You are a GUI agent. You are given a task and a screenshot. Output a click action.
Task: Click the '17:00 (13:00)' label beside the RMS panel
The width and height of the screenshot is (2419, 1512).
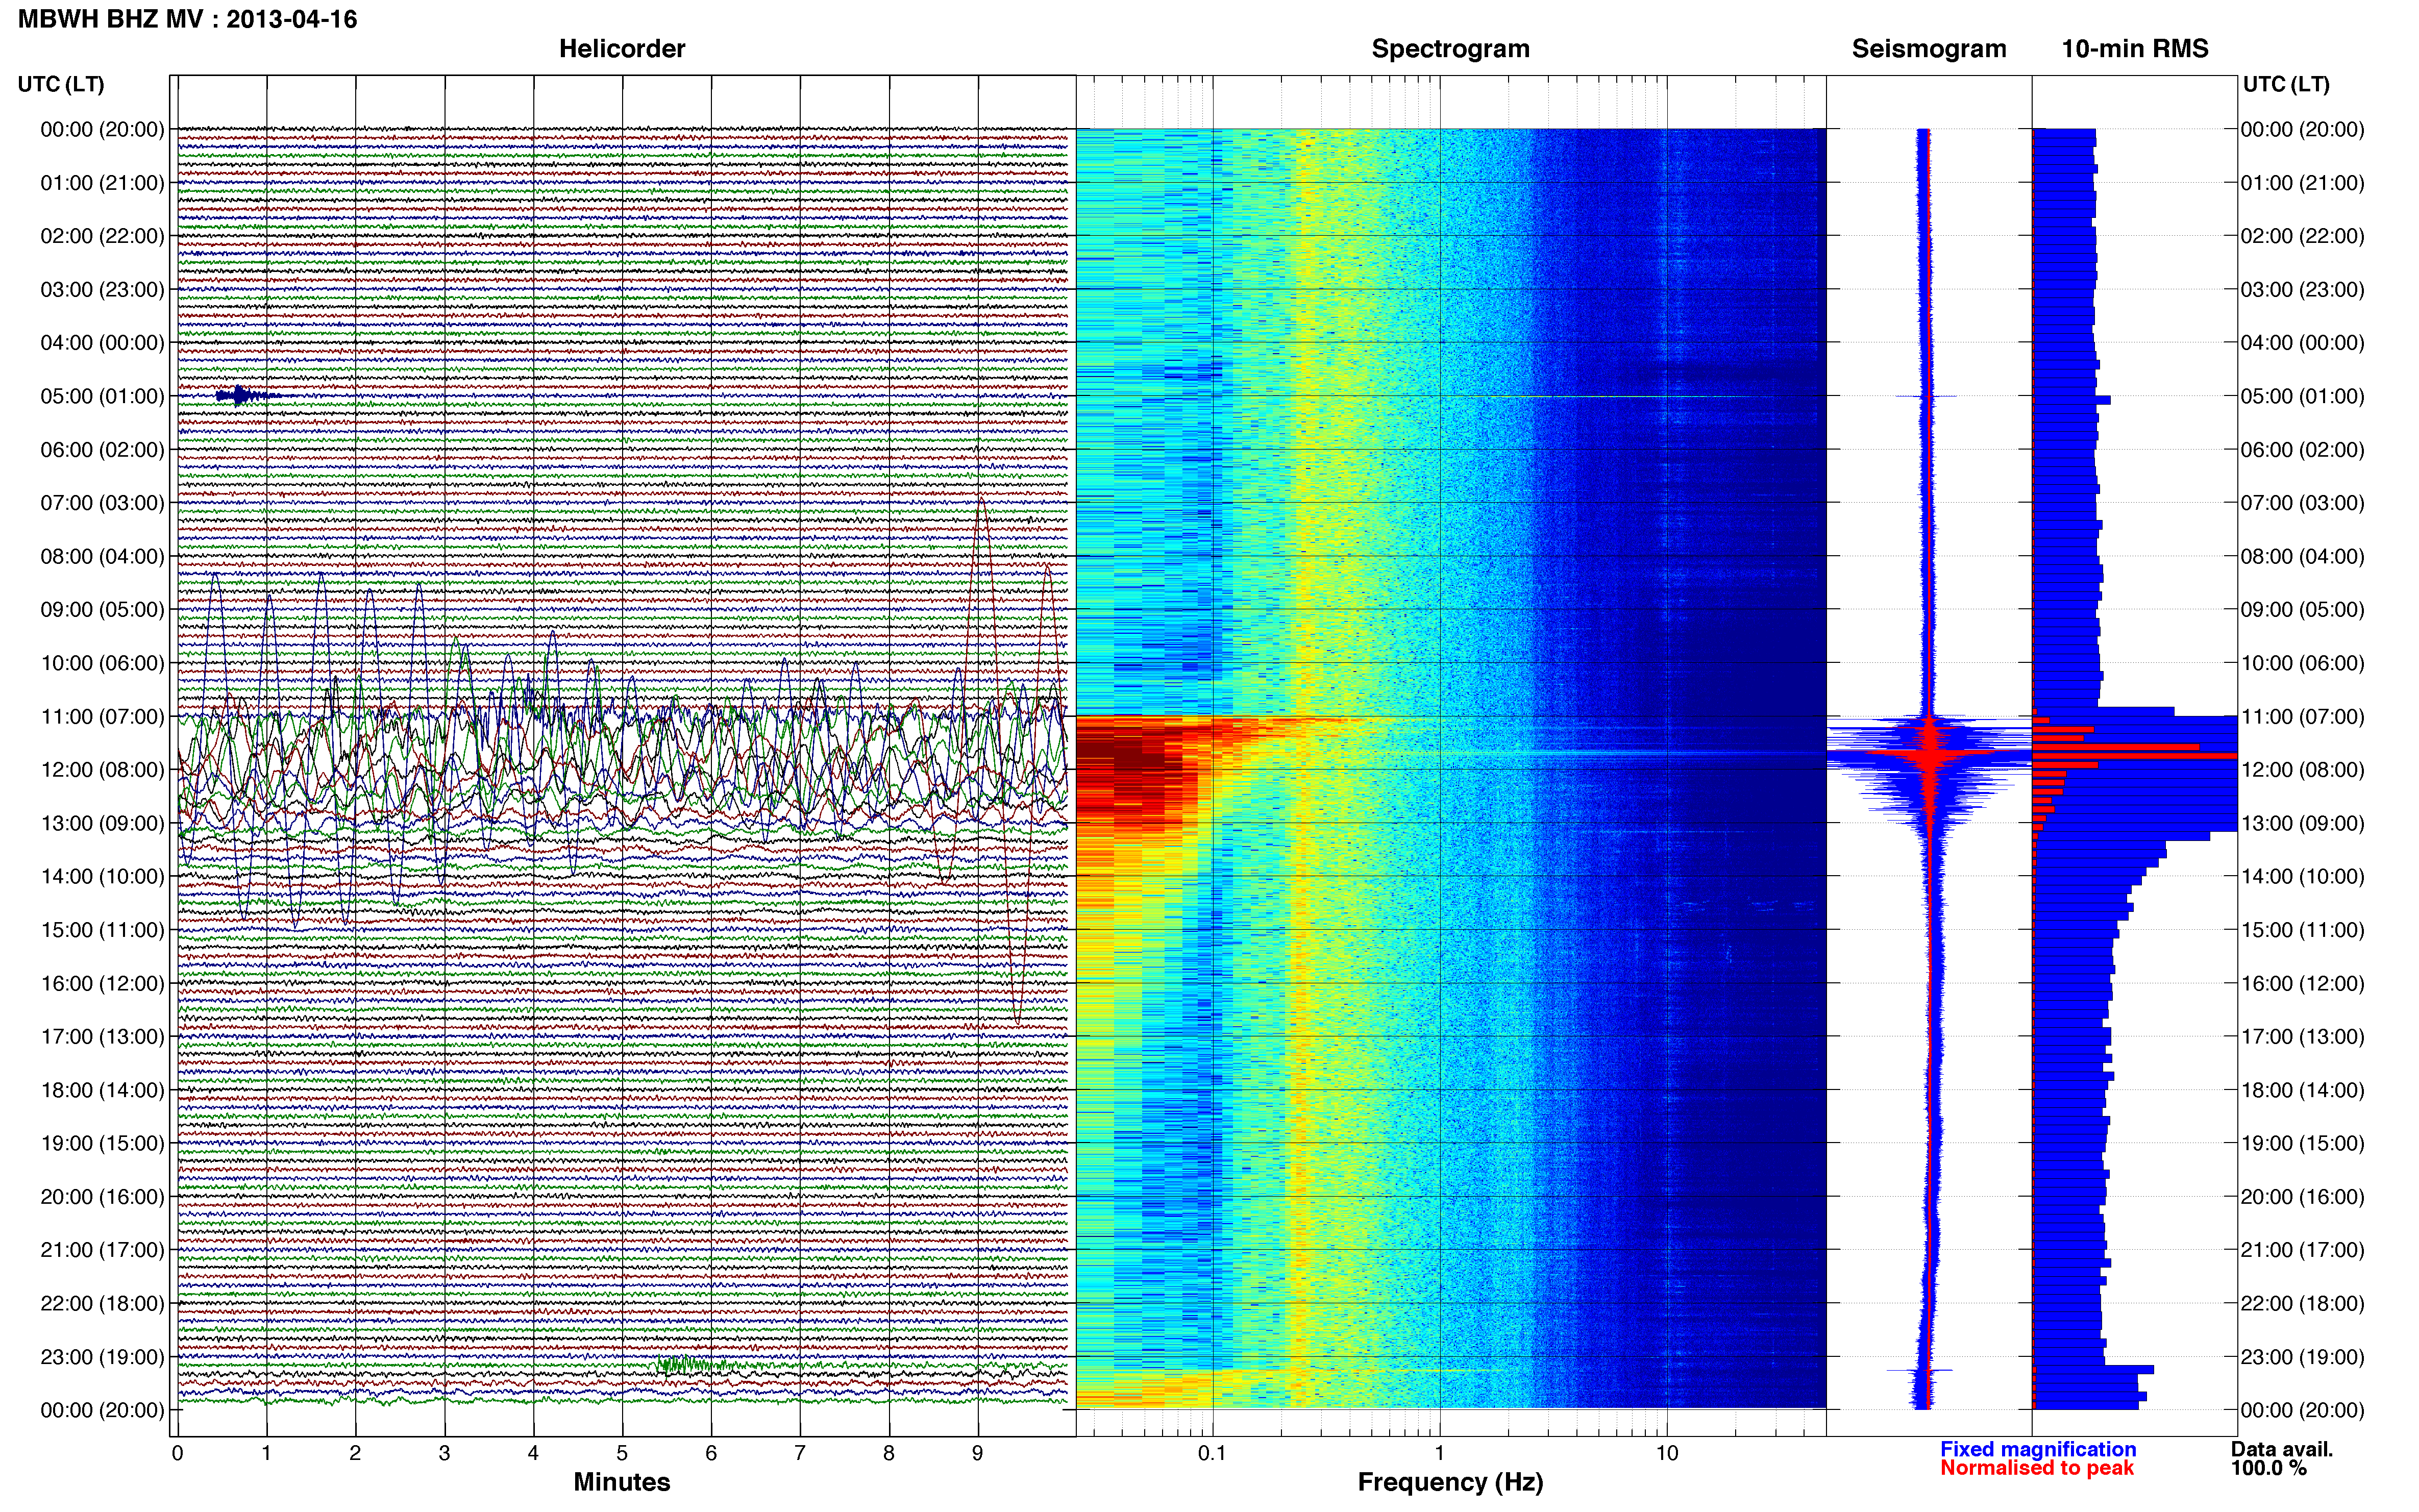click(x=2302, y=1037)
